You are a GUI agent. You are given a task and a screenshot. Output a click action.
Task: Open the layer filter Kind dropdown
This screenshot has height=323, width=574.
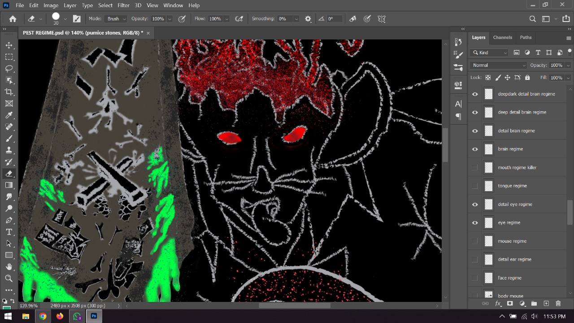489,52
